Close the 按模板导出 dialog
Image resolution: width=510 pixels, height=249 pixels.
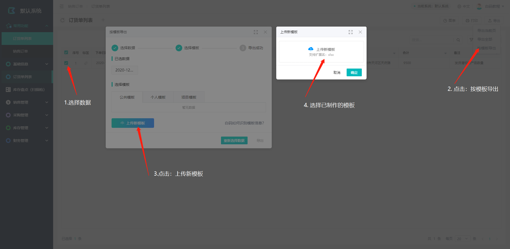(x=265, y=32)
